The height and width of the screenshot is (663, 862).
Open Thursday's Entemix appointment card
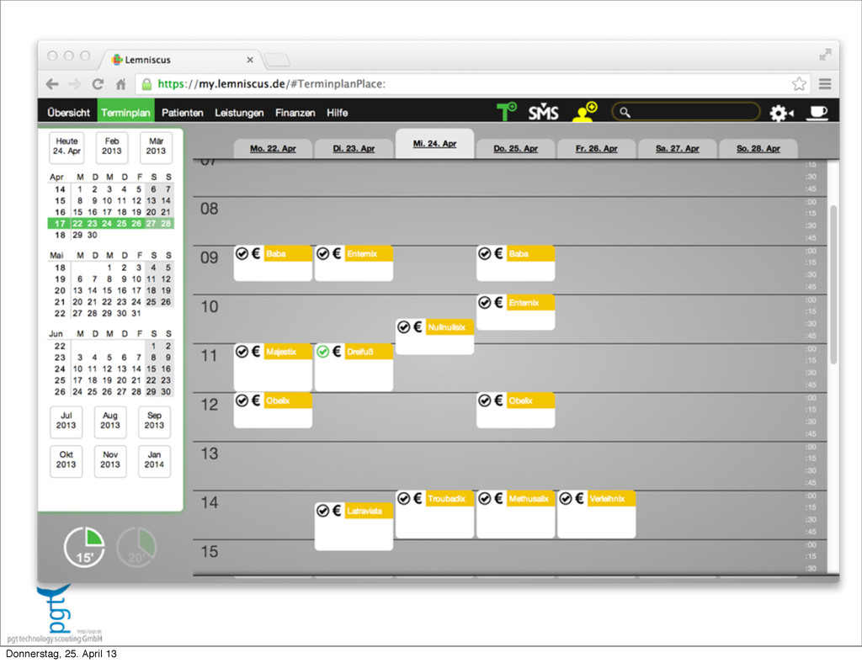(x=516, y=312)
